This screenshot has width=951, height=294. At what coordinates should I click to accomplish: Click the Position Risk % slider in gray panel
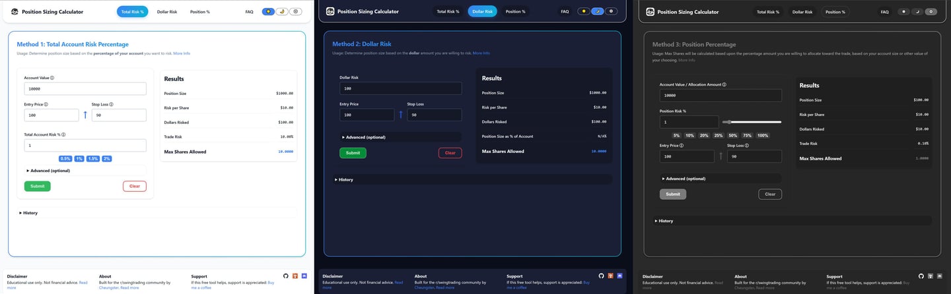(752, 122)
